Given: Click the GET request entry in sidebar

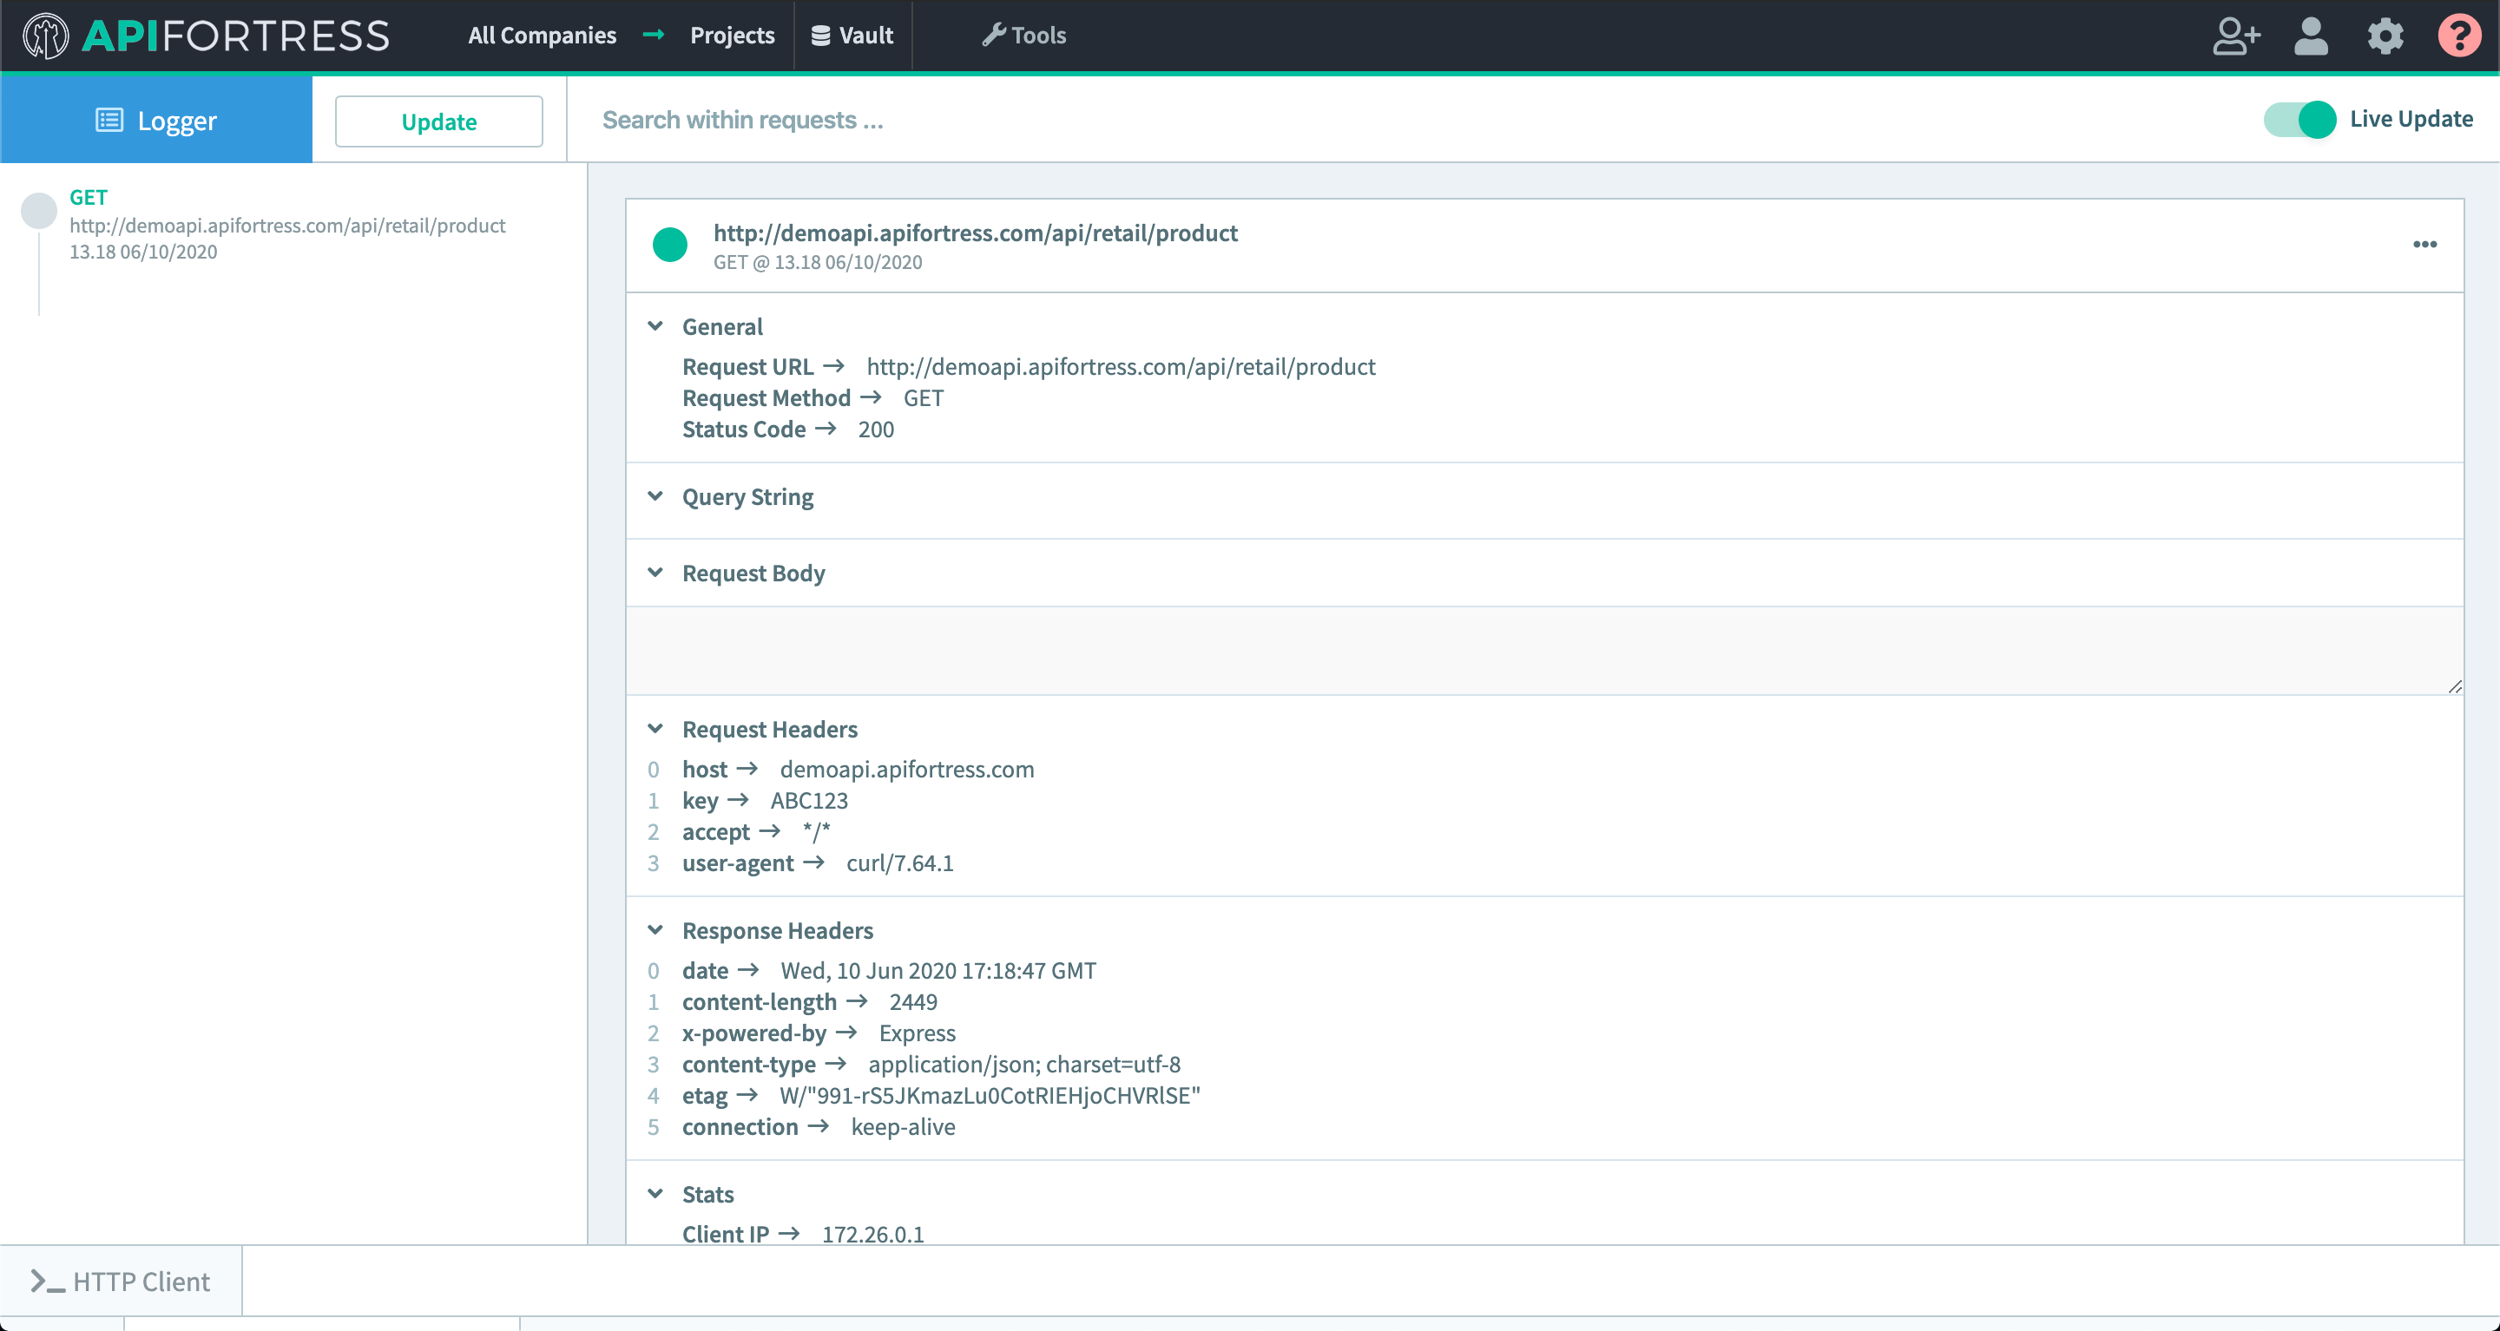Looking at the screenshot, I should point(289,223).
